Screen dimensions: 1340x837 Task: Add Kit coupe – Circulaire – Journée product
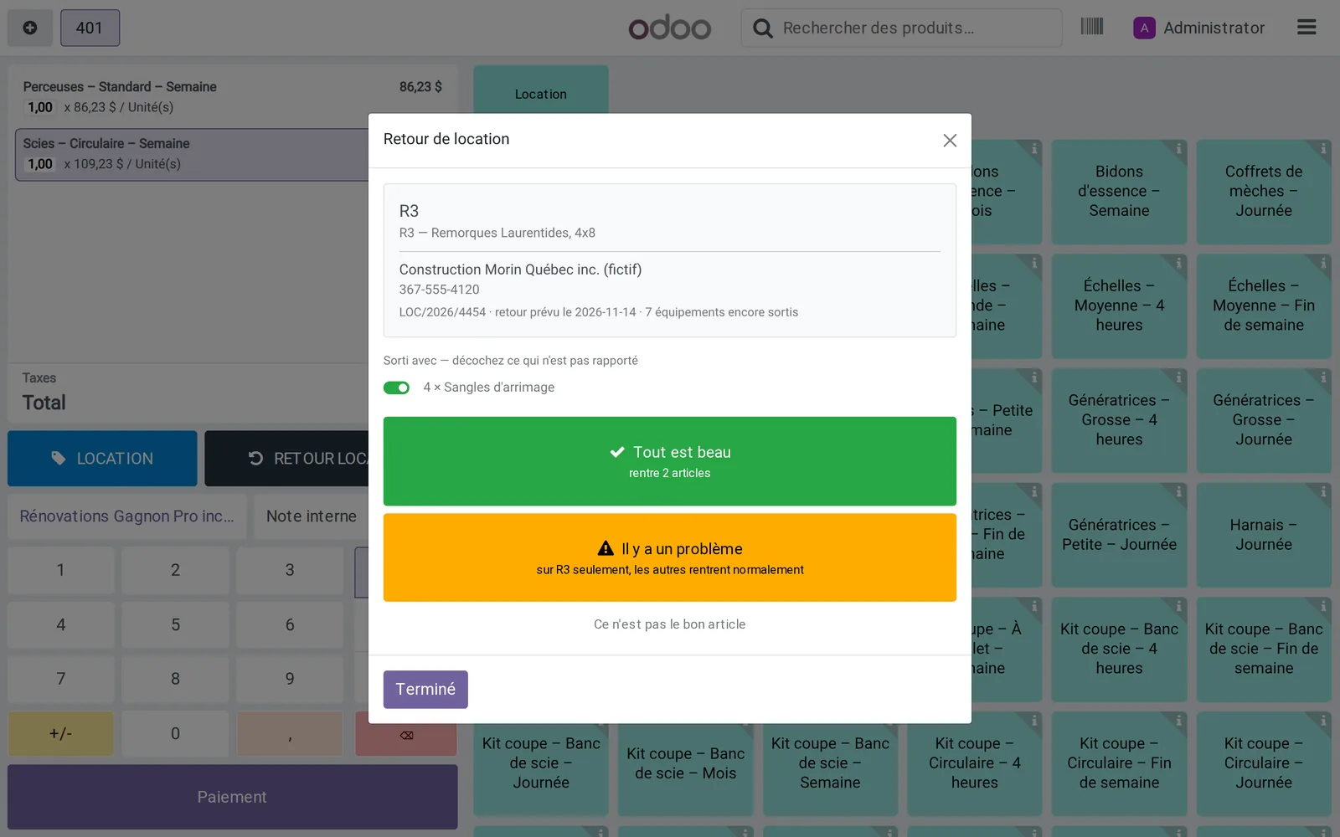click(x=1264, y=763)
